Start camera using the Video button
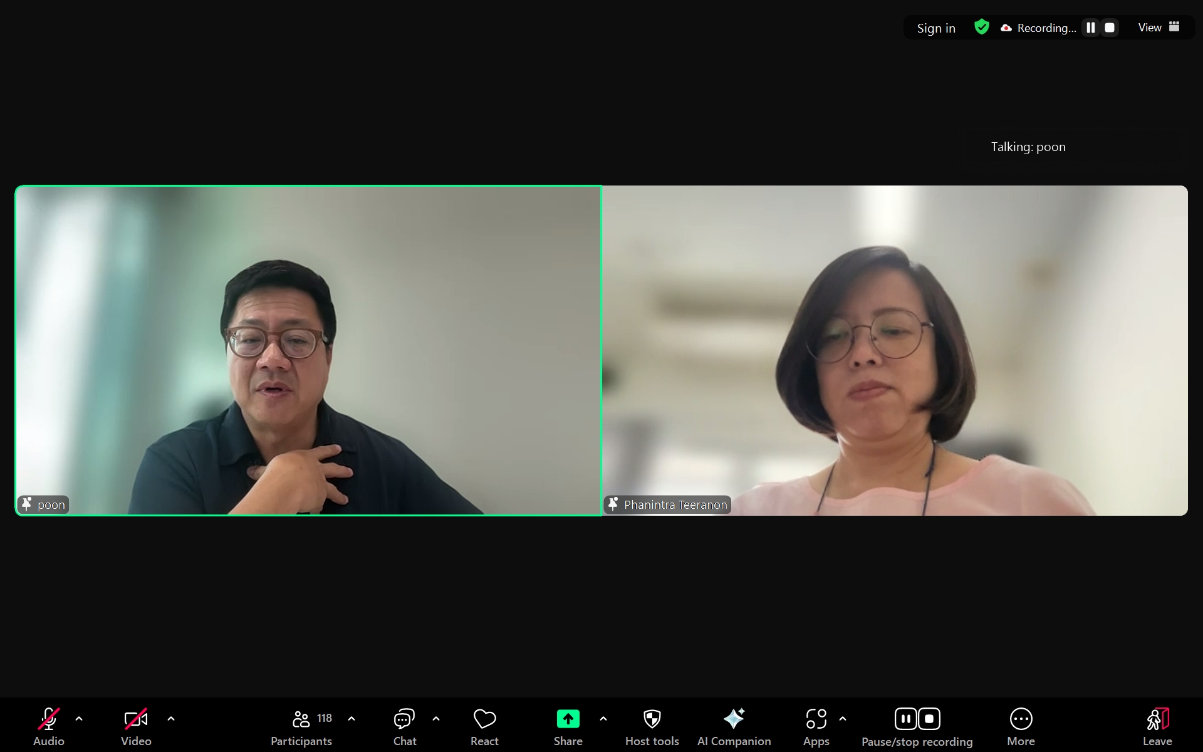The width and height of the screenshot is (1203, 752). (136, 726)
